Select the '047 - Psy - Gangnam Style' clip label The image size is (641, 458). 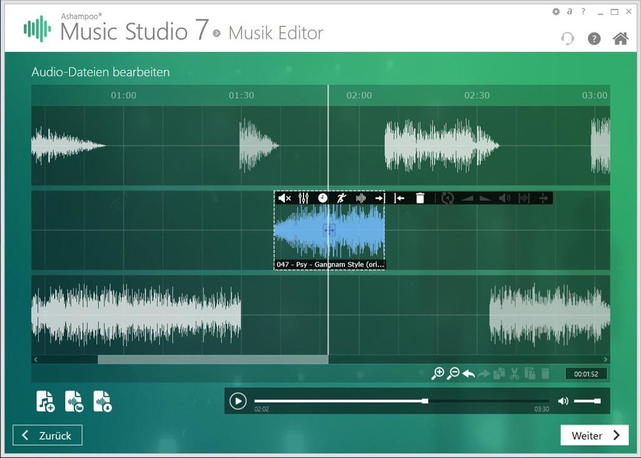point(331,264)
